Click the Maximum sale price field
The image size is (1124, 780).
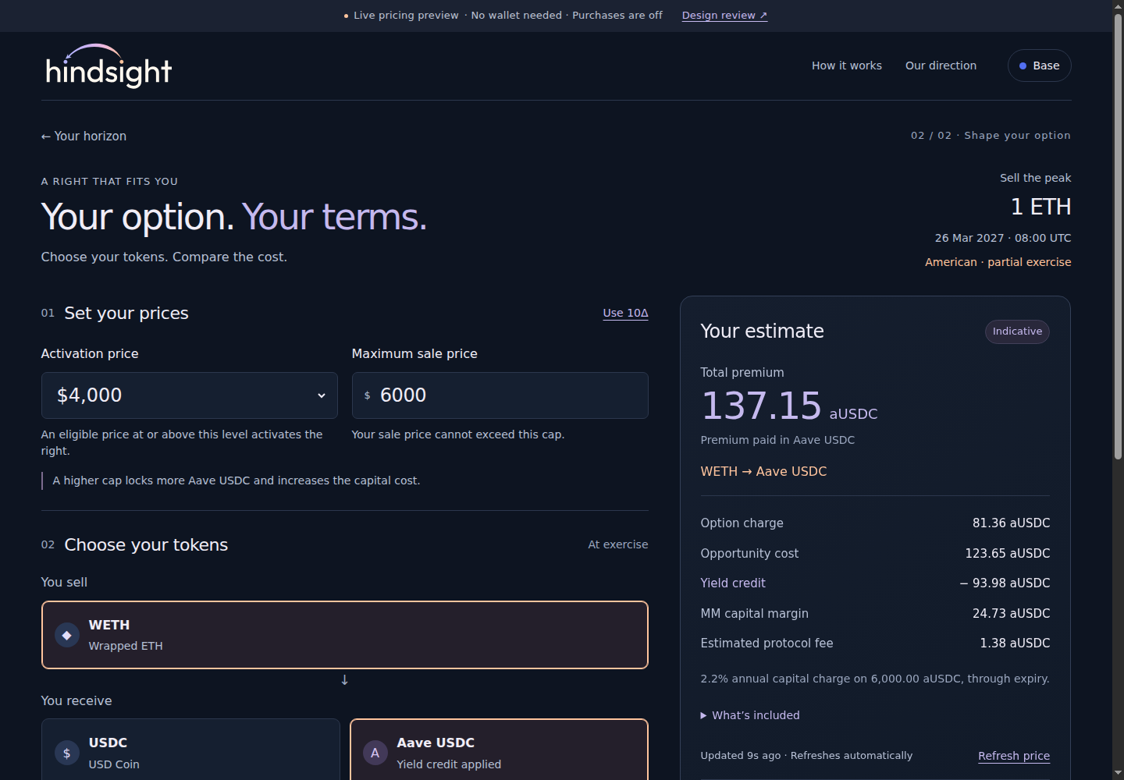click(x=500, y=395)
